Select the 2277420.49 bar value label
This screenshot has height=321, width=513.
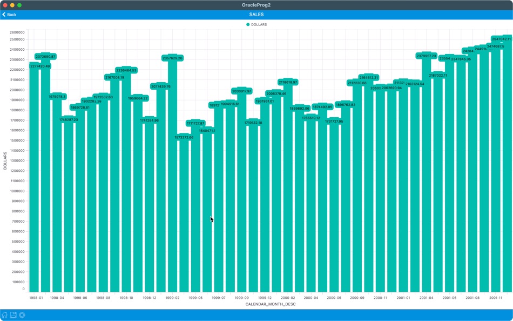point(40,66)
